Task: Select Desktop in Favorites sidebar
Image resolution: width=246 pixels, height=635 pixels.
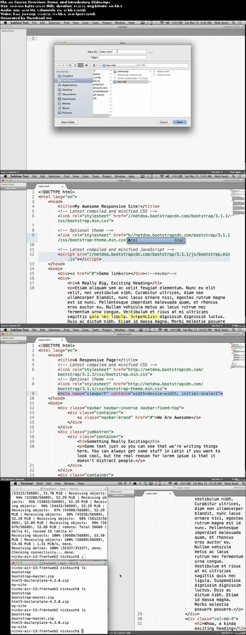Action: pos(67,89)
